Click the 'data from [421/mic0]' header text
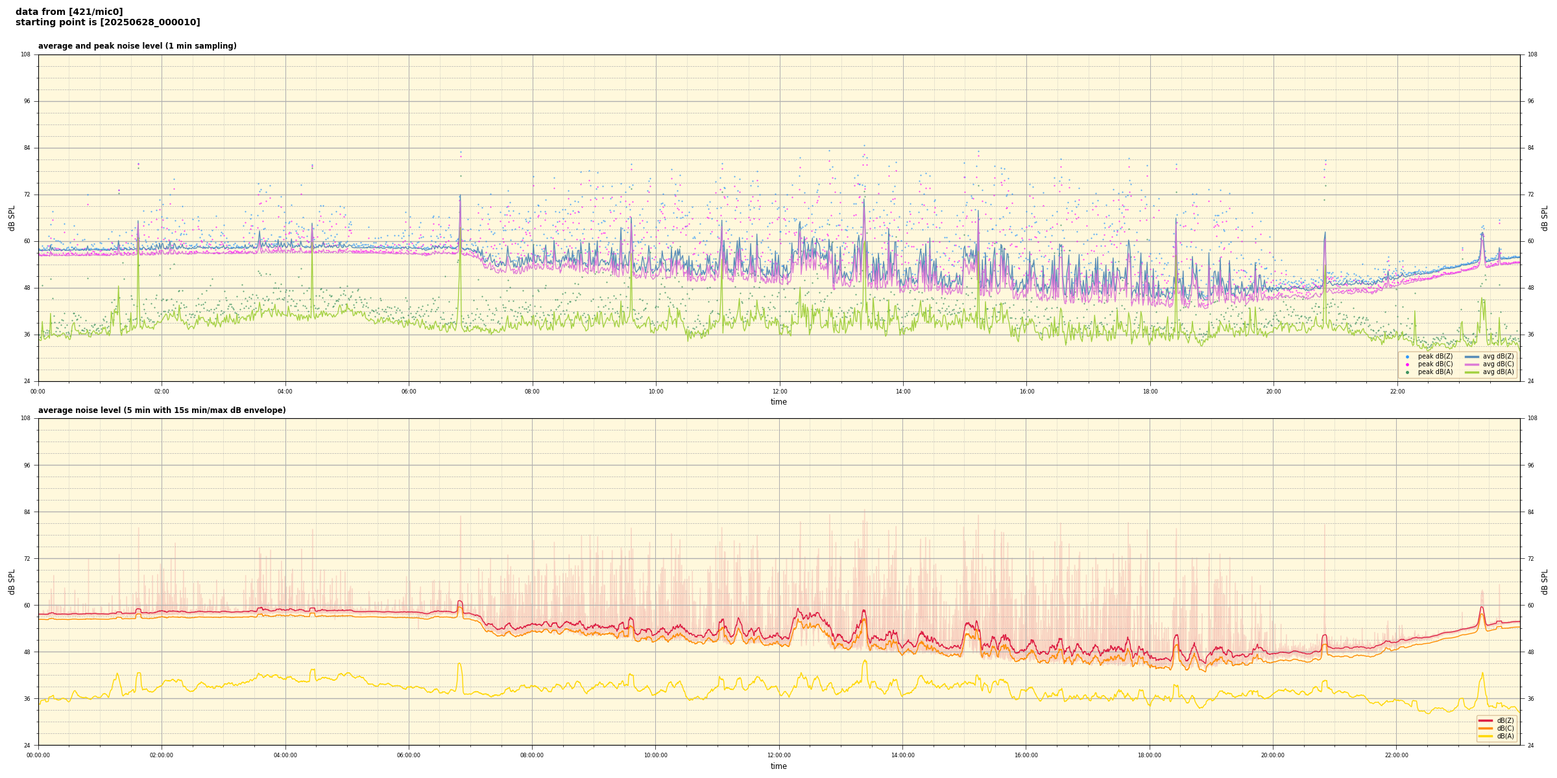The width and height of the screenshot is (1557, 778). (x=69, y=12)
